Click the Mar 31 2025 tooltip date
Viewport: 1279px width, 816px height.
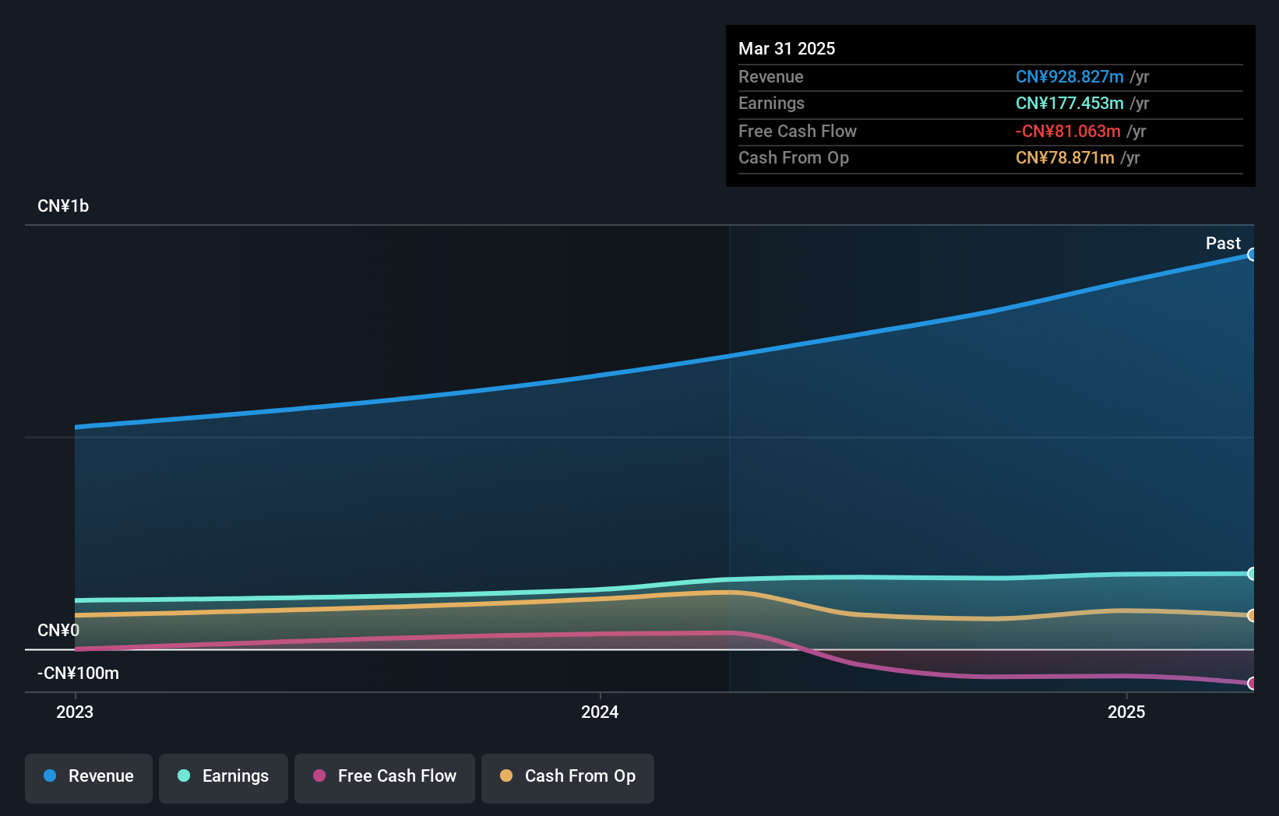(787, 48)
